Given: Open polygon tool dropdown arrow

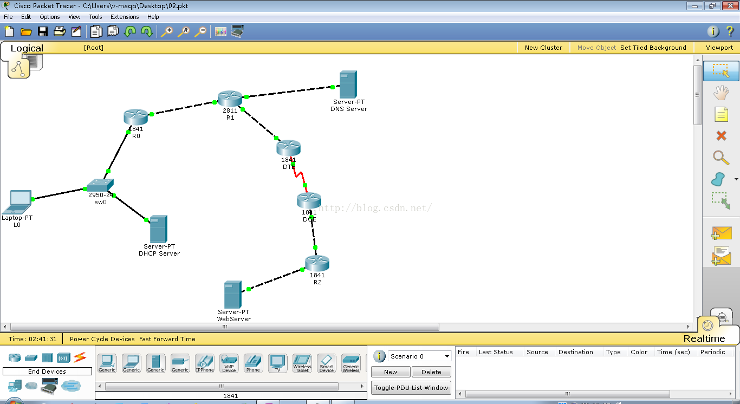Looking at the screenshot, I should tap(736, 179).
